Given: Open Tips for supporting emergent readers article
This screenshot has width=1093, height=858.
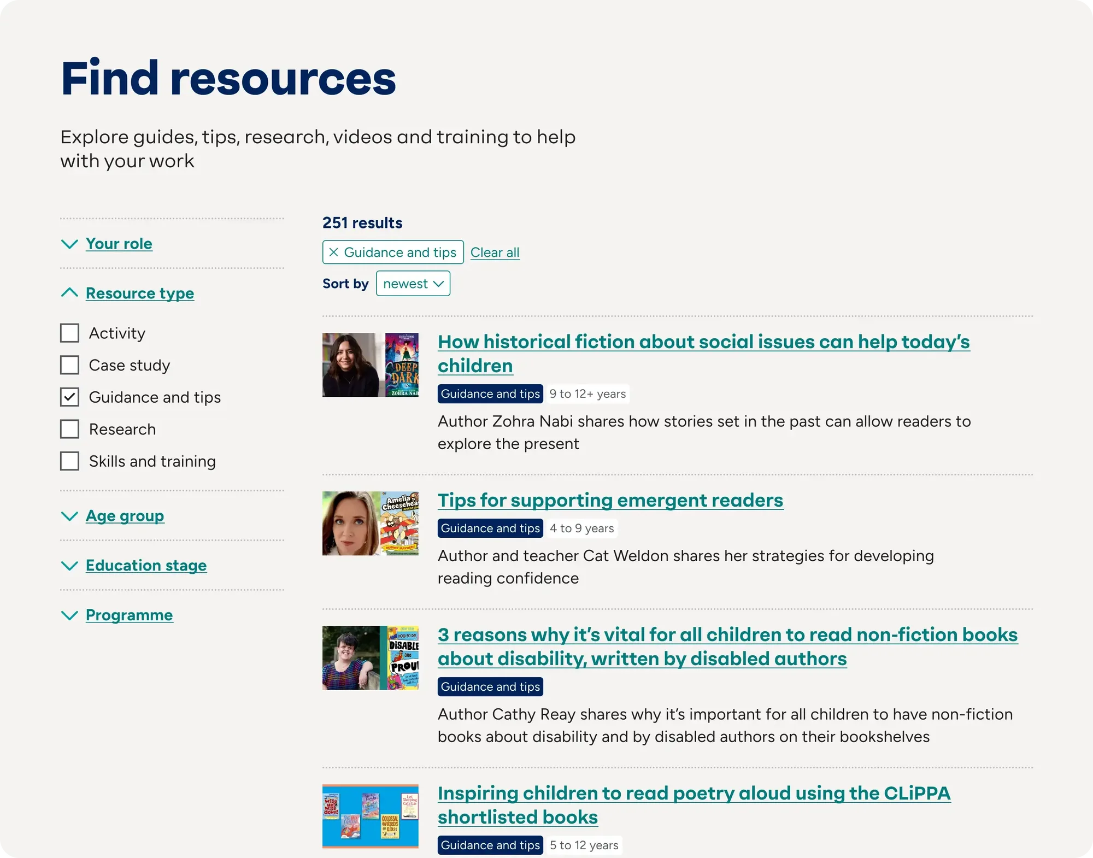Looking at the screenshot, I should (610, 501).
